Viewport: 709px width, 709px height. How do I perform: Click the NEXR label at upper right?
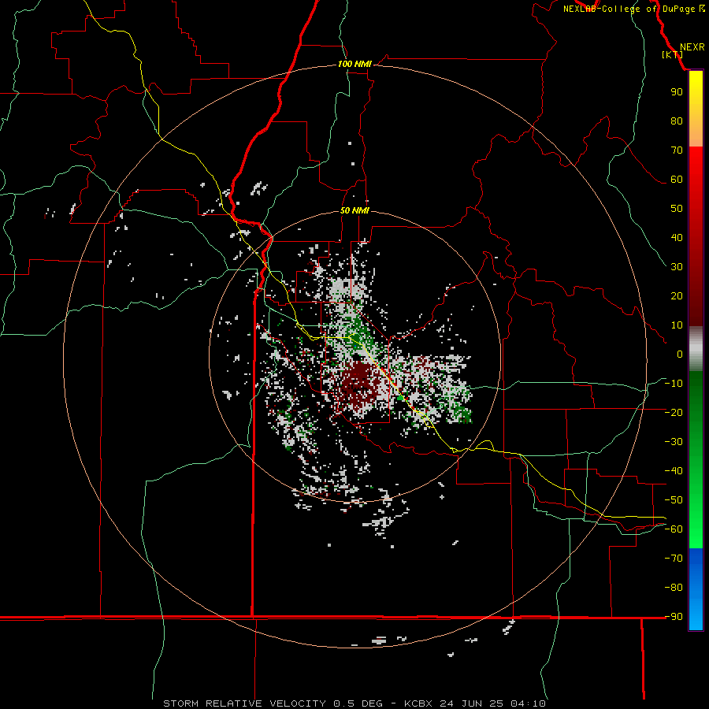692,47
